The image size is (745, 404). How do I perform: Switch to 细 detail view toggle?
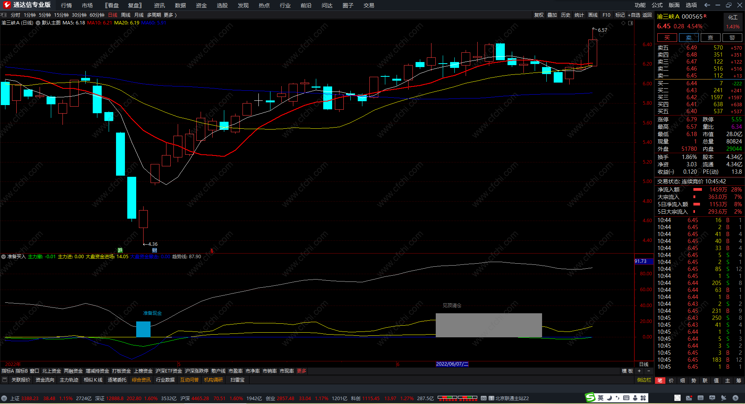click(x=683, y=380)
